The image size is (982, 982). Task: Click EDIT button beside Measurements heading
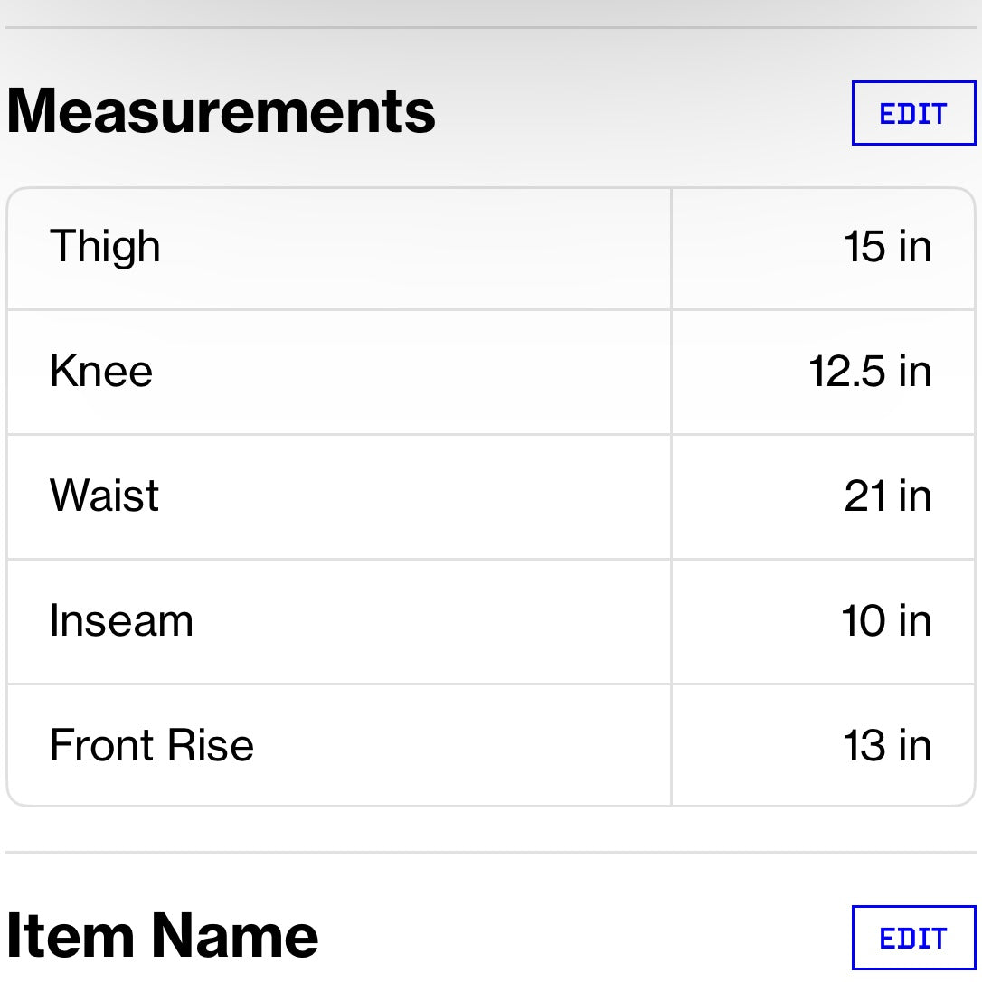(x=913, y=114)
